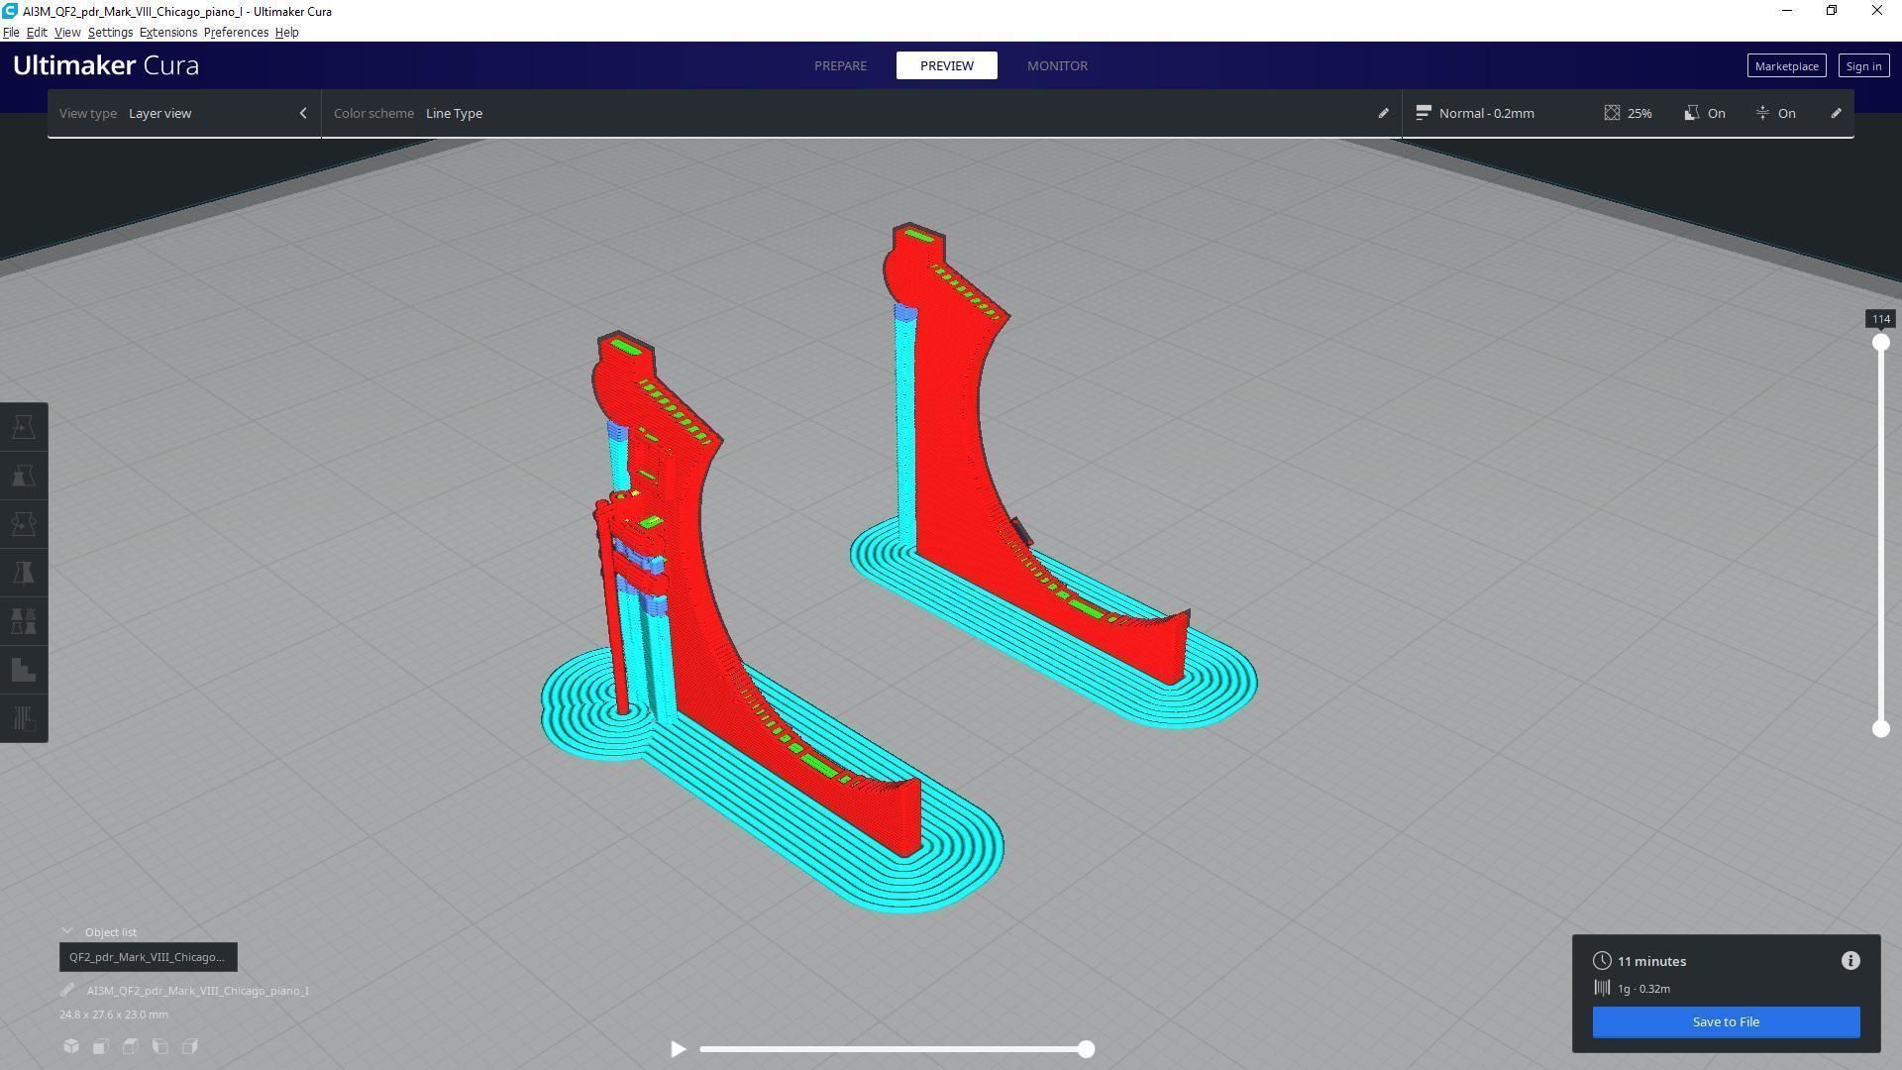
Task: Open the Normal 0.2mm print settings panel
Action: click(x=1486, y=113)
